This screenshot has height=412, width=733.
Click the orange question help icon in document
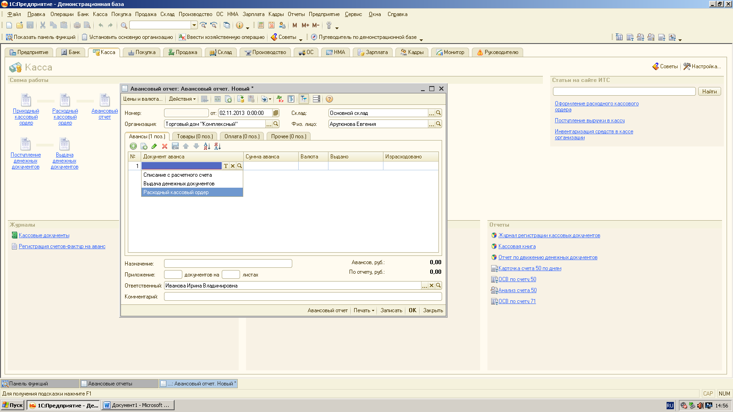coord(329,99)
